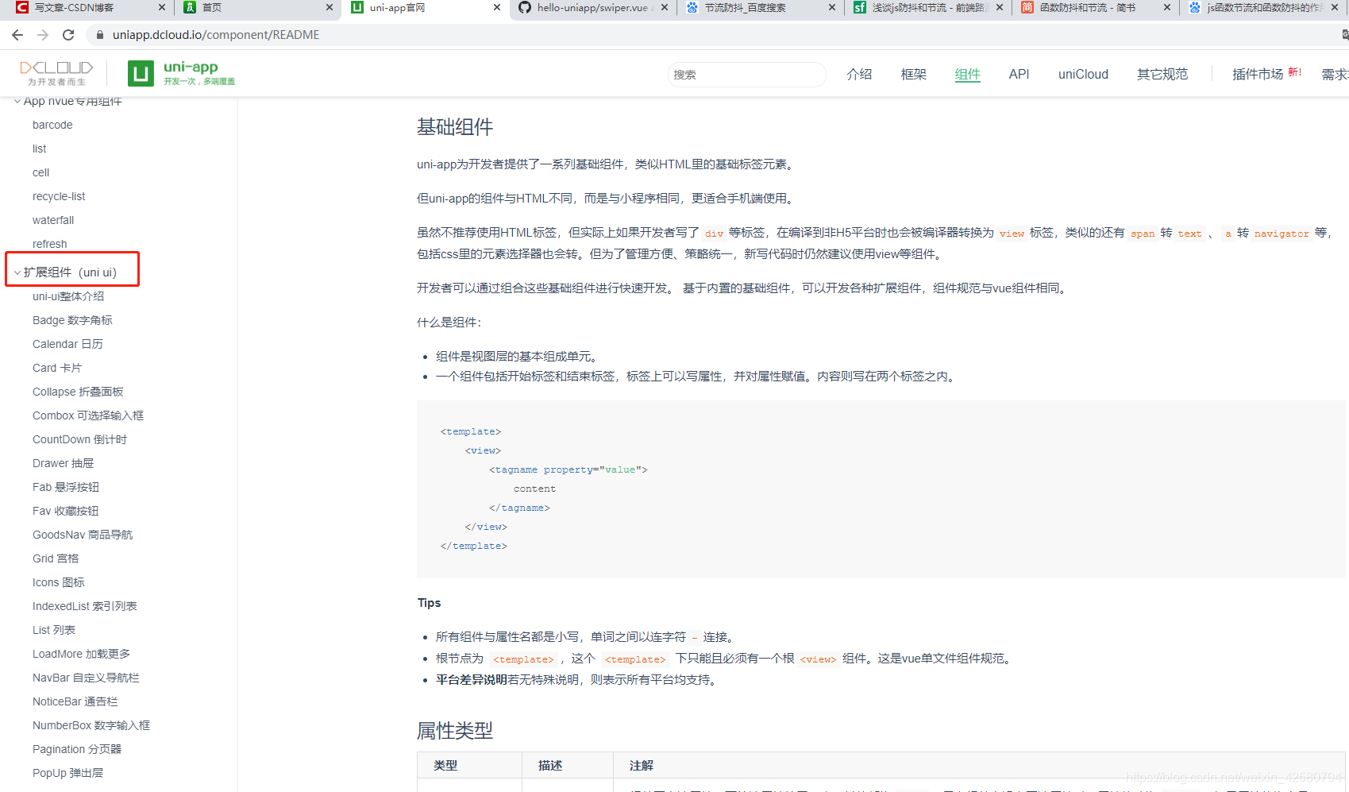Open 其它规范 in top navigation
1349x792 pixels.
click(x=1162, y=74)
